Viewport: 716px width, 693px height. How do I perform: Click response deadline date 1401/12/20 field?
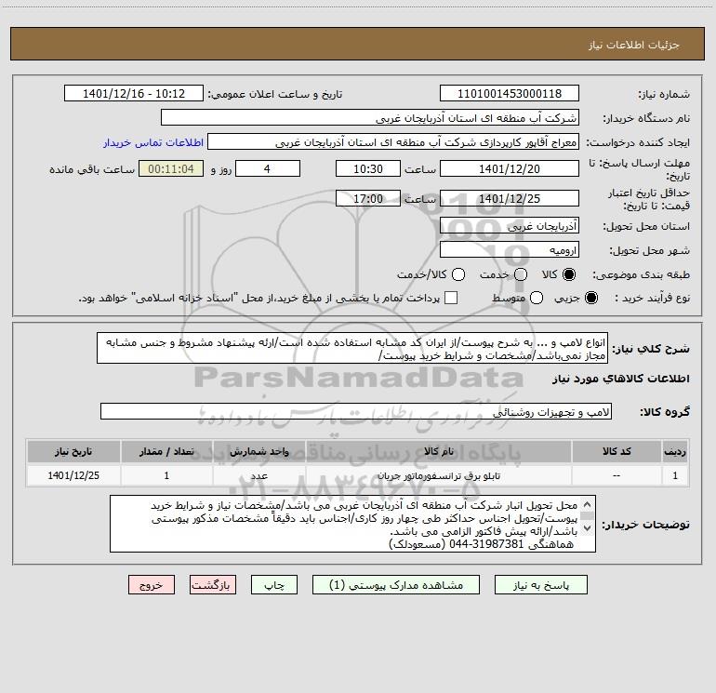pos(510,168)
